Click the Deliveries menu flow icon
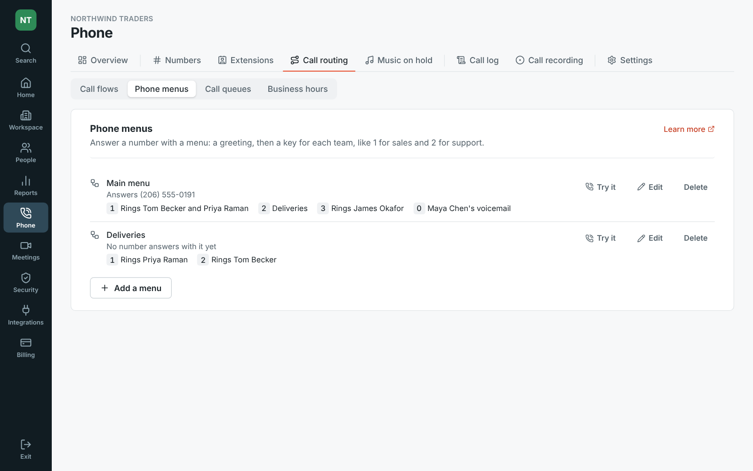753x471 pixels. [95, 235]
